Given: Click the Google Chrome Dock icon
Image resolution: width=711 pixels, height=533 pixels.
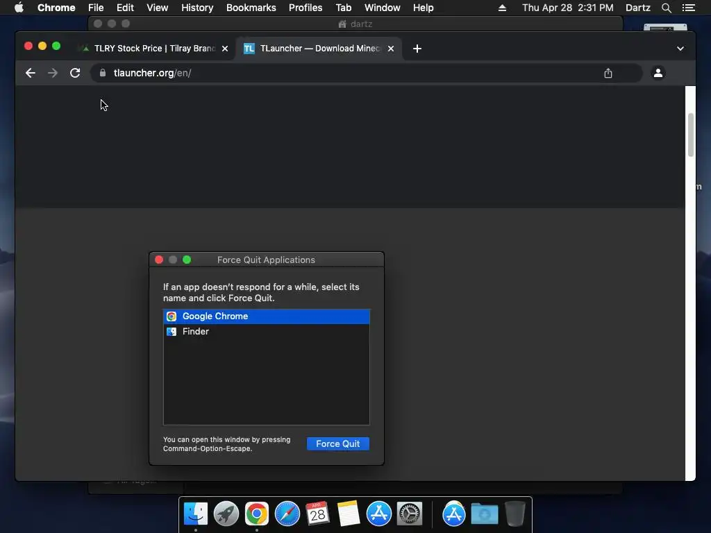Looking at the screenshot, I should pos(257,514).
